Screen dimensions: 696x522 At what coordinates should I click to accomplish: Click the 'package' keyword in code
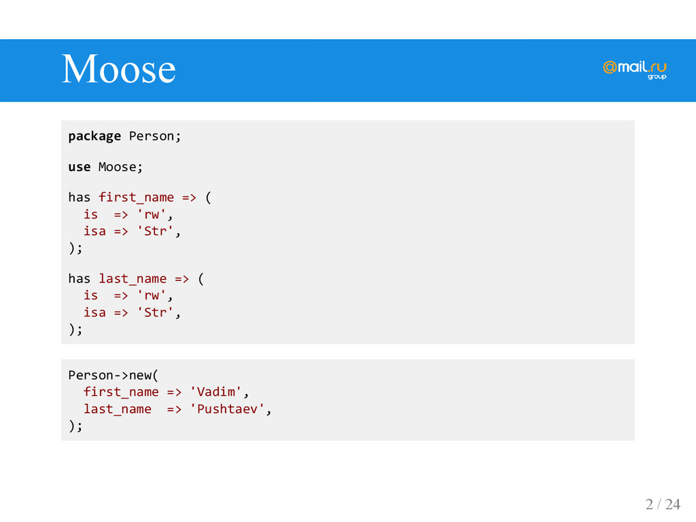point(94,136)
